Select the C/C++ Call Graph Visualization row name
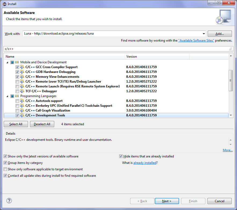Viewport: 237px width, 210px height. pyautogui.click(x=48, y=110)
